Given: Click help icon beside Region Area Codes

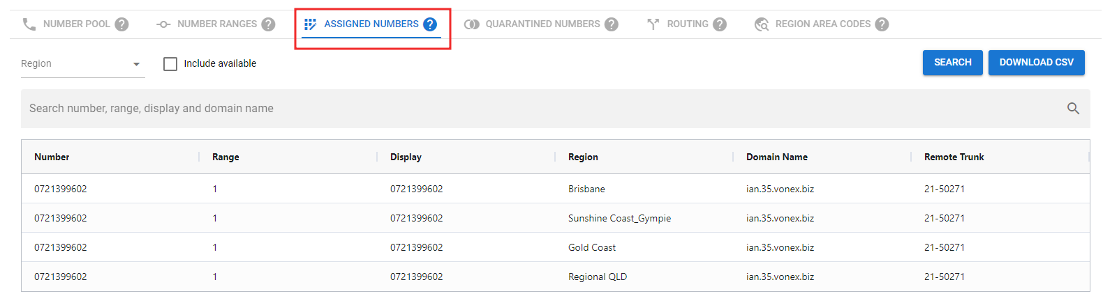Looking at the screenshot, I should pos(882,24).
